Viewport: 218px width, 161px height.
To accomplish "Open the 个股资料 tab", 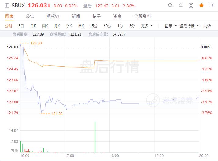I will tap(142, 16).
